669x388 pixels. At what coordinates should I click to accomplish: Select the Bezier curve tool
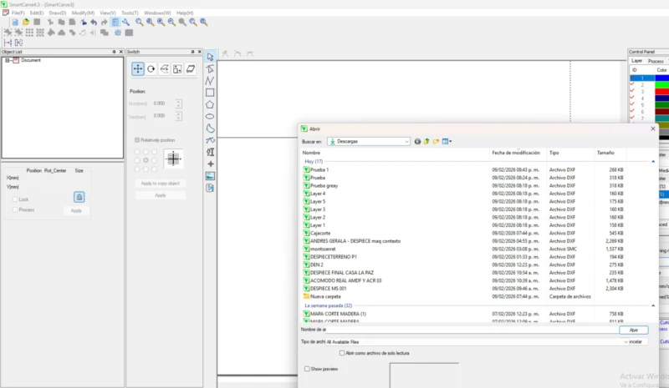click(x=210, y=140)
